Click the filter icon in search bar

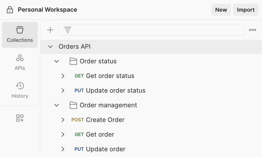point(68,30)
